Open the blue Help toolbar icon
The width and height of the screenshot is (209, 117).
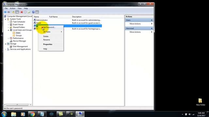(33, 12)
